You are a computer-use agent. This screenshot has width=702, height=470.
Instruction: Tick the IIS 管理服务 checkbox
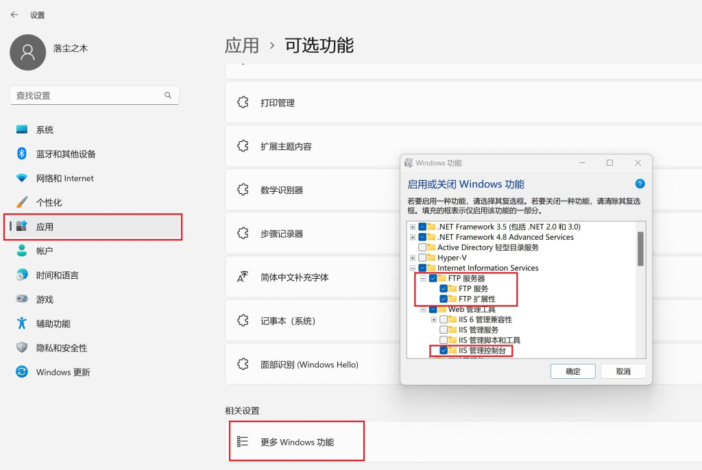[x=444, y=330]
